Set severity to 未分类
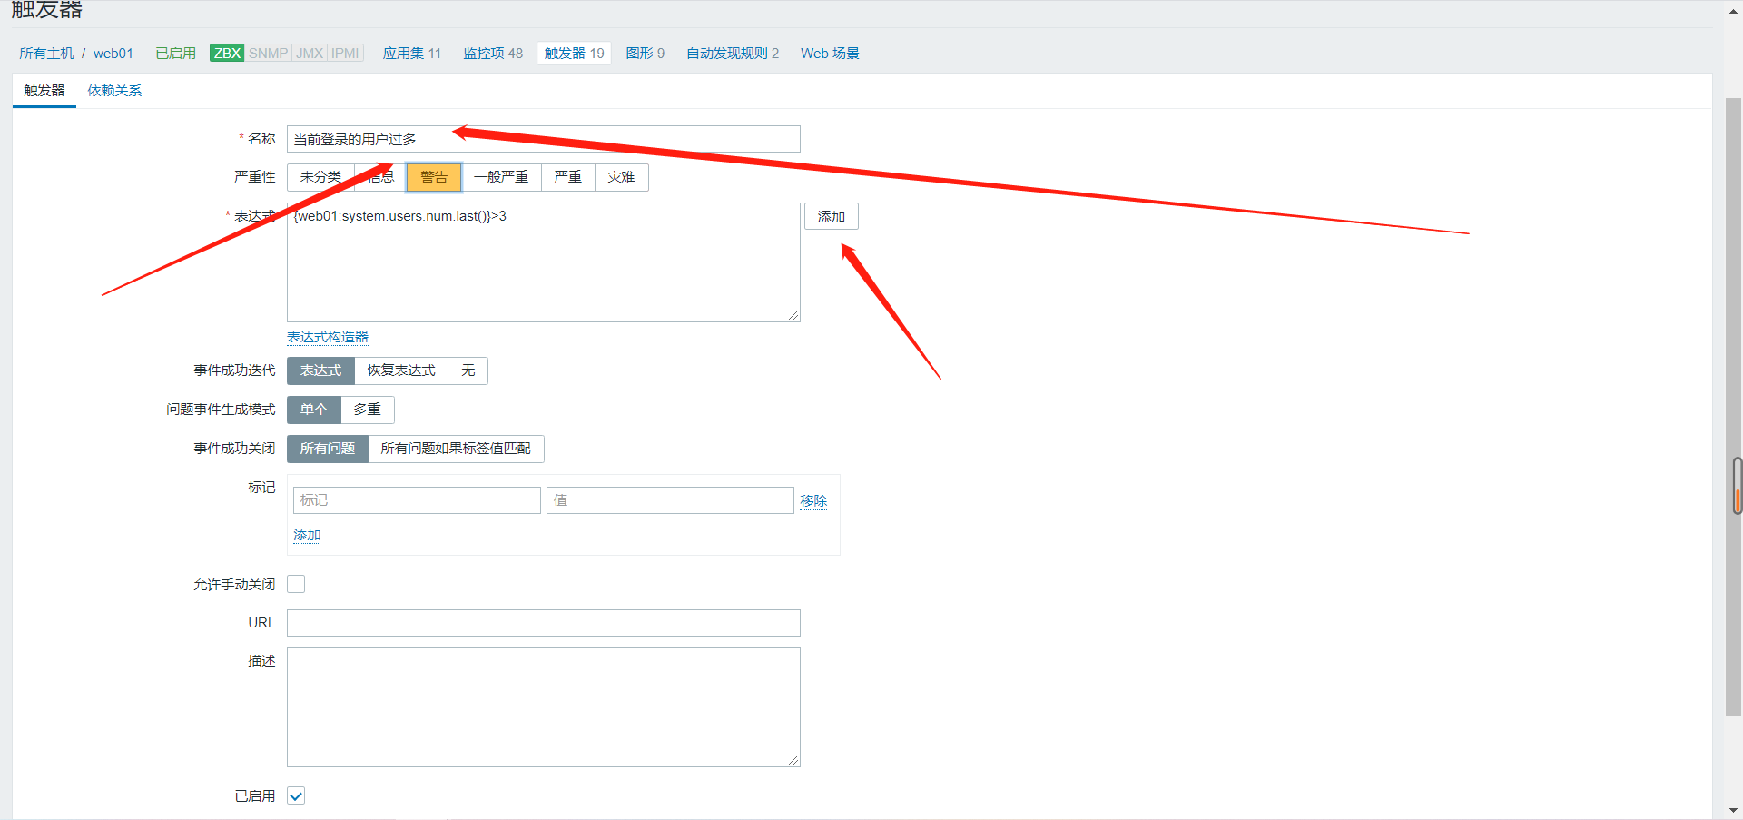Viewport: 1743px width, 820px height. pos(320,177)
